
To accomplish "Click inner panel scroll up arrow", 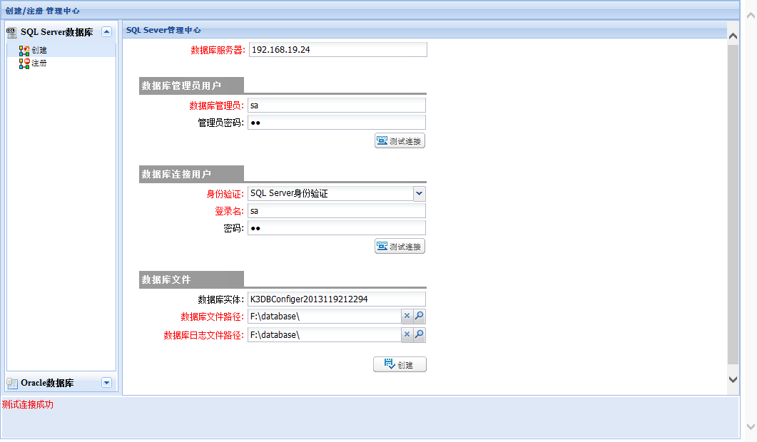I will tap(733, 36).
